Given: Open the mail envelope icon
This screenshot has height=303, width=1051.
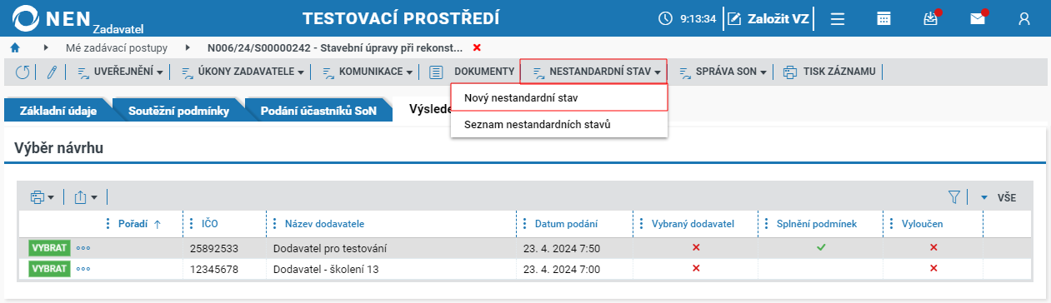Looking at the screenshot, I should pyautogui.click(x=978, y=18).
